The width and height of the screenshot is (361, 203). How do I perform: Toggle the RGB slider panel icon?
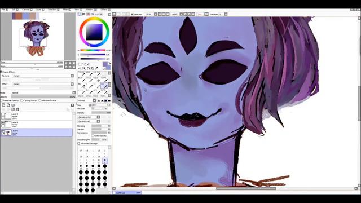pyautogui.click(x=84, y=14)
